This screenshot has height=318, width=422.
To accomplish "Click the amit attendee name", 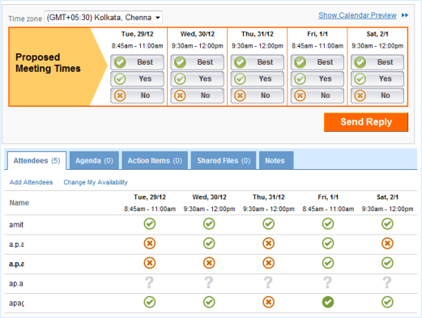I will tap(16, 225).
